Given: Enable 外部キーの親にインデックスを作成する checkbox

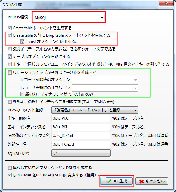Looking at the screenshot, I should [x=10, y=102].
